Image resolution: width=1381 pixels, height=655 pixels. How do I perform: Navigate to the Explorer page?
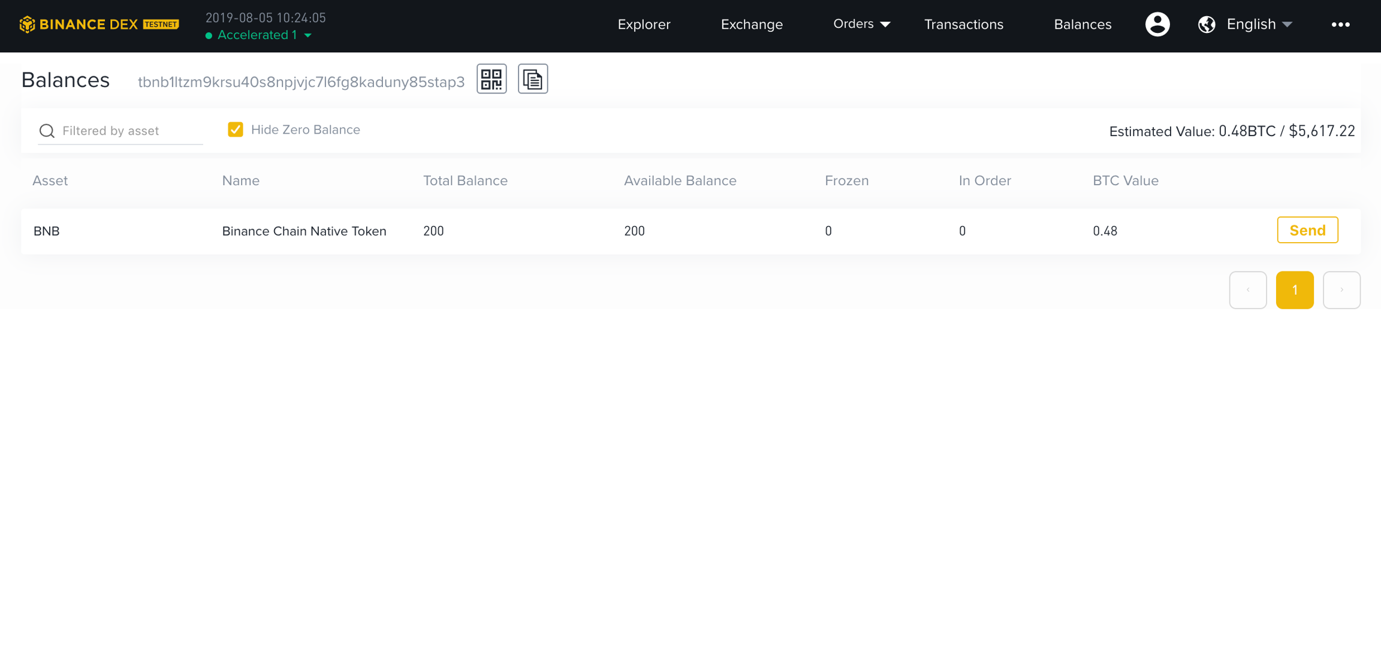pyautogui.click(x=644, y=25)
